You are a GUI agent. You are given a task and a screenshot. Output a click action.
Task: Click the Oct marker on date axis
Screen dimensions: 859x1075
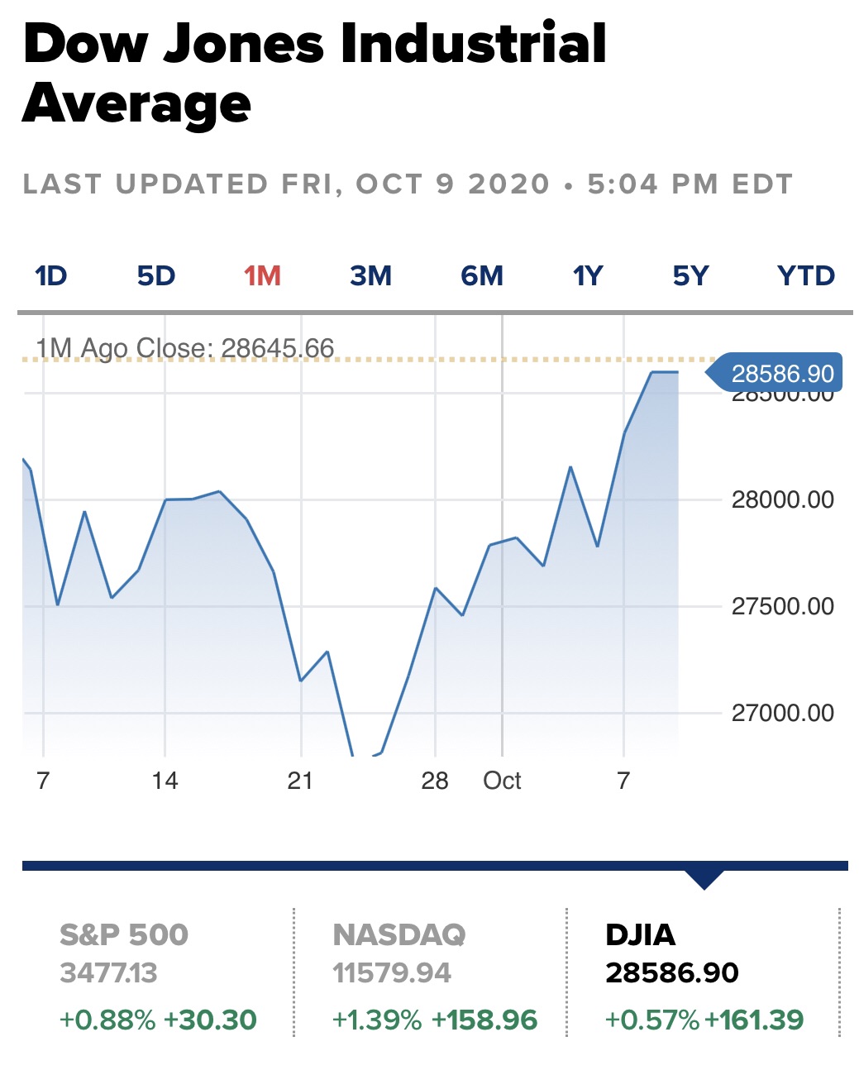tap(502, 781)
